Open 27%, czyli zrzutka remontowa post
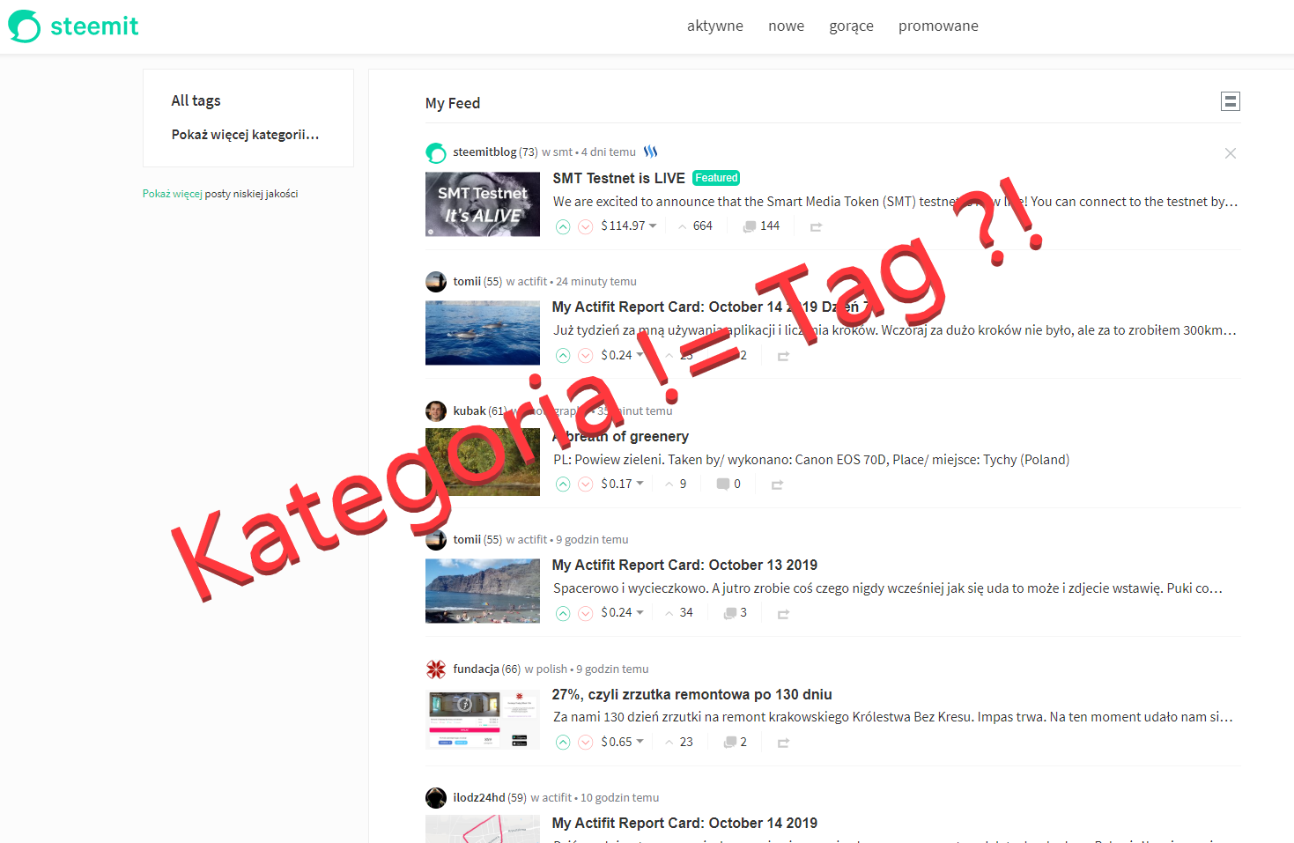The height and width of the screenshot is (843, 1294). tap(692, 694)
